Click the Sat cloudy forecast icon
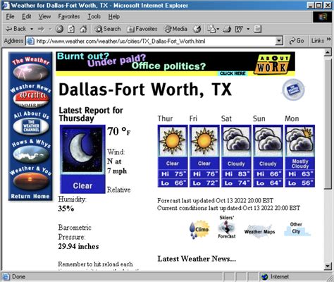This screenshot has height=282, width=334. pyautogui.click(x=236, y=141)
